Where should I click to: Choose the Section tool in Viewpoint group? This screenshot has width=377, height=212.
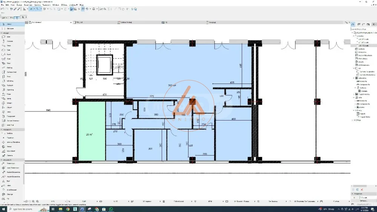(x=9, y=133)
